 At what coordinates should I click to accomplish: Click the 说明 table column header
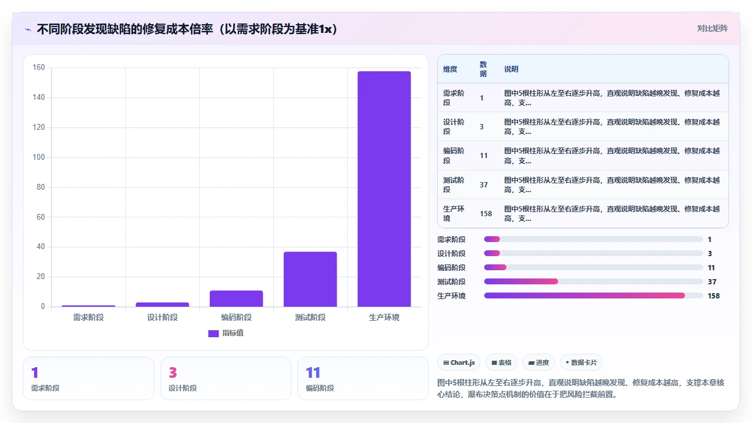point(511,69)
